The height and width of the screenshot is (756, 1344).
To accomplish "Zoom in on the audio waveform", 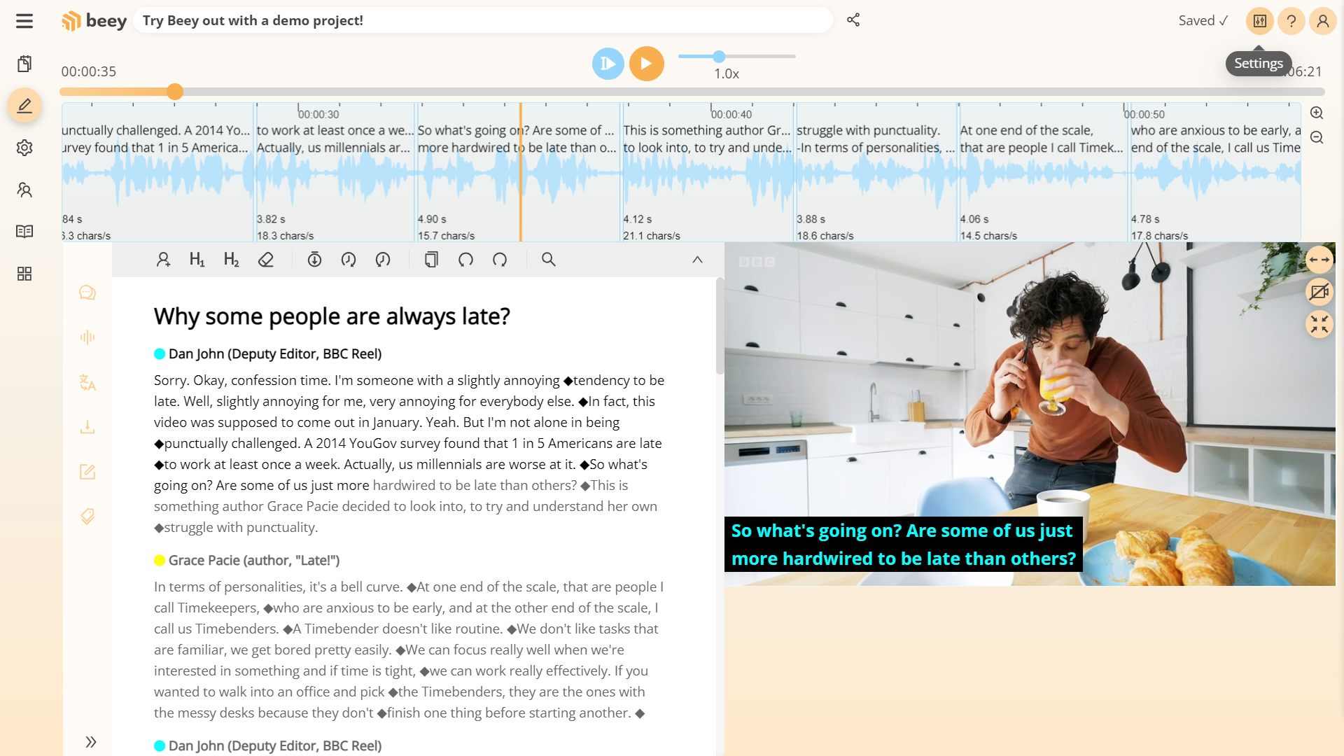I will click(1317, 112).
